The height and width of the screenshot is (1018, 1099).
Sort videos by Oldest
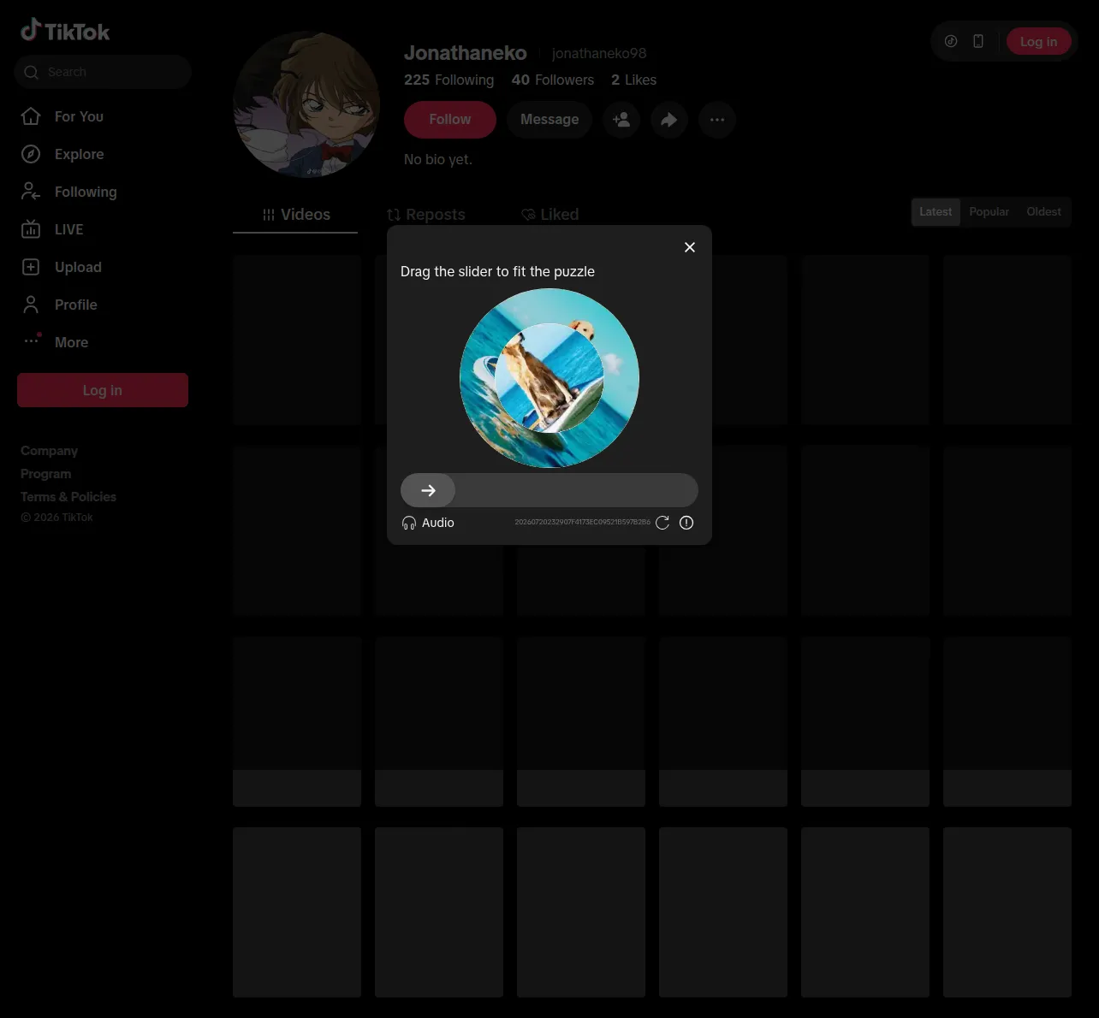[1043, 211]
